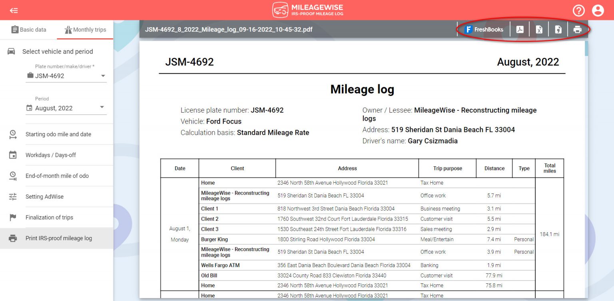Viewport: 614px width, 301px height.
Task: Switch to the Basic data tab
Action: pos(29,29)
